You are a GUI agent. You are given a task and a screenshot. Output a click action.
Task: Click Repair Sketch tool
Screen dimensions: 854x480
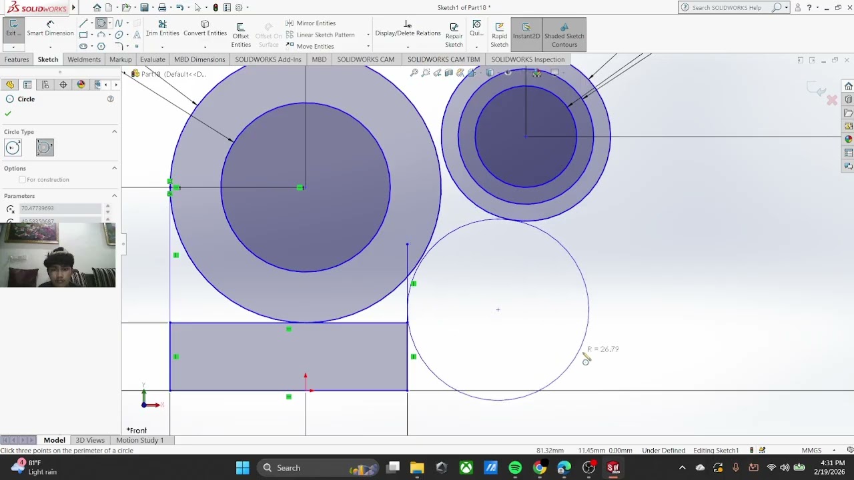tap(454, 35)
